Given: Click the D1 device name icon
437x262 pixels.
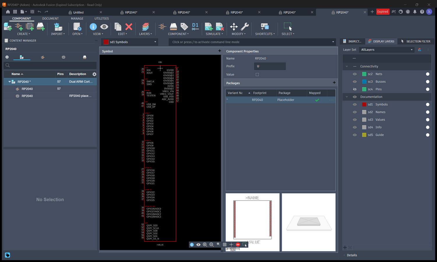Looking at the screenshot, I should point(195,27).
